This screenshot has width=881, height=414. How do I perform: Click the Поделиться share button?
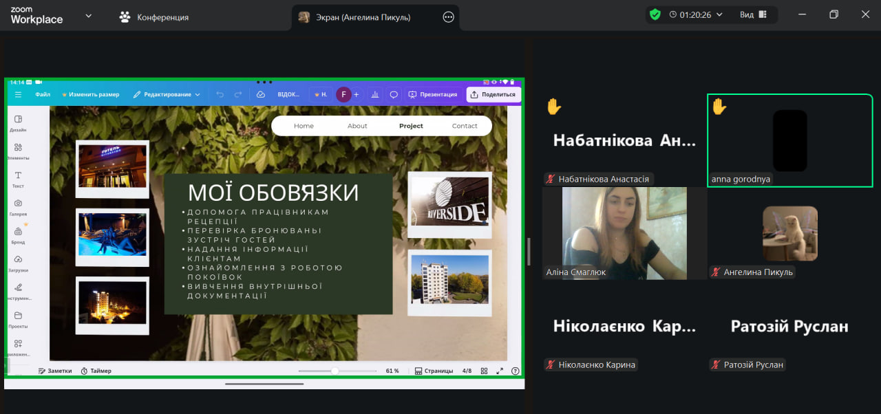pyautogui.click(x=493, y=95)
